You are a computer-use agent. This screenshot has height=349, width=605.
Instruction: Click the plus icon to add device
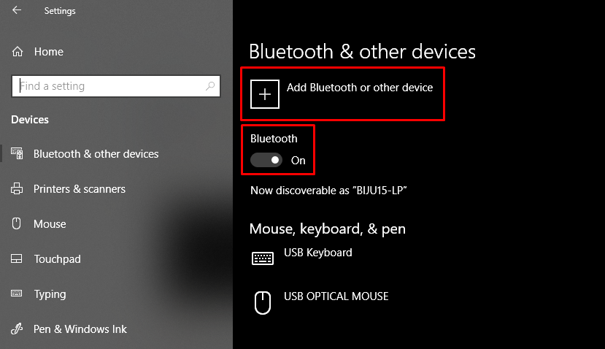[265, 94]
